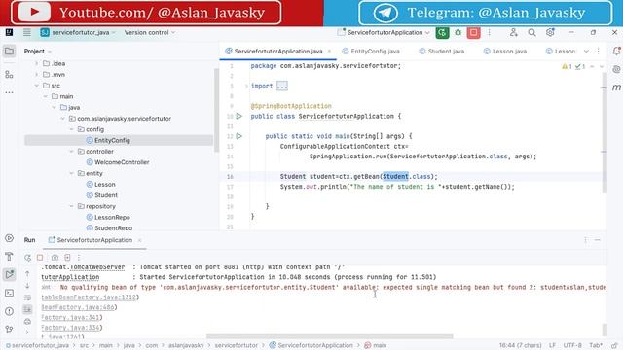Open more run actions menu in the top toolbar

(489, 32)
